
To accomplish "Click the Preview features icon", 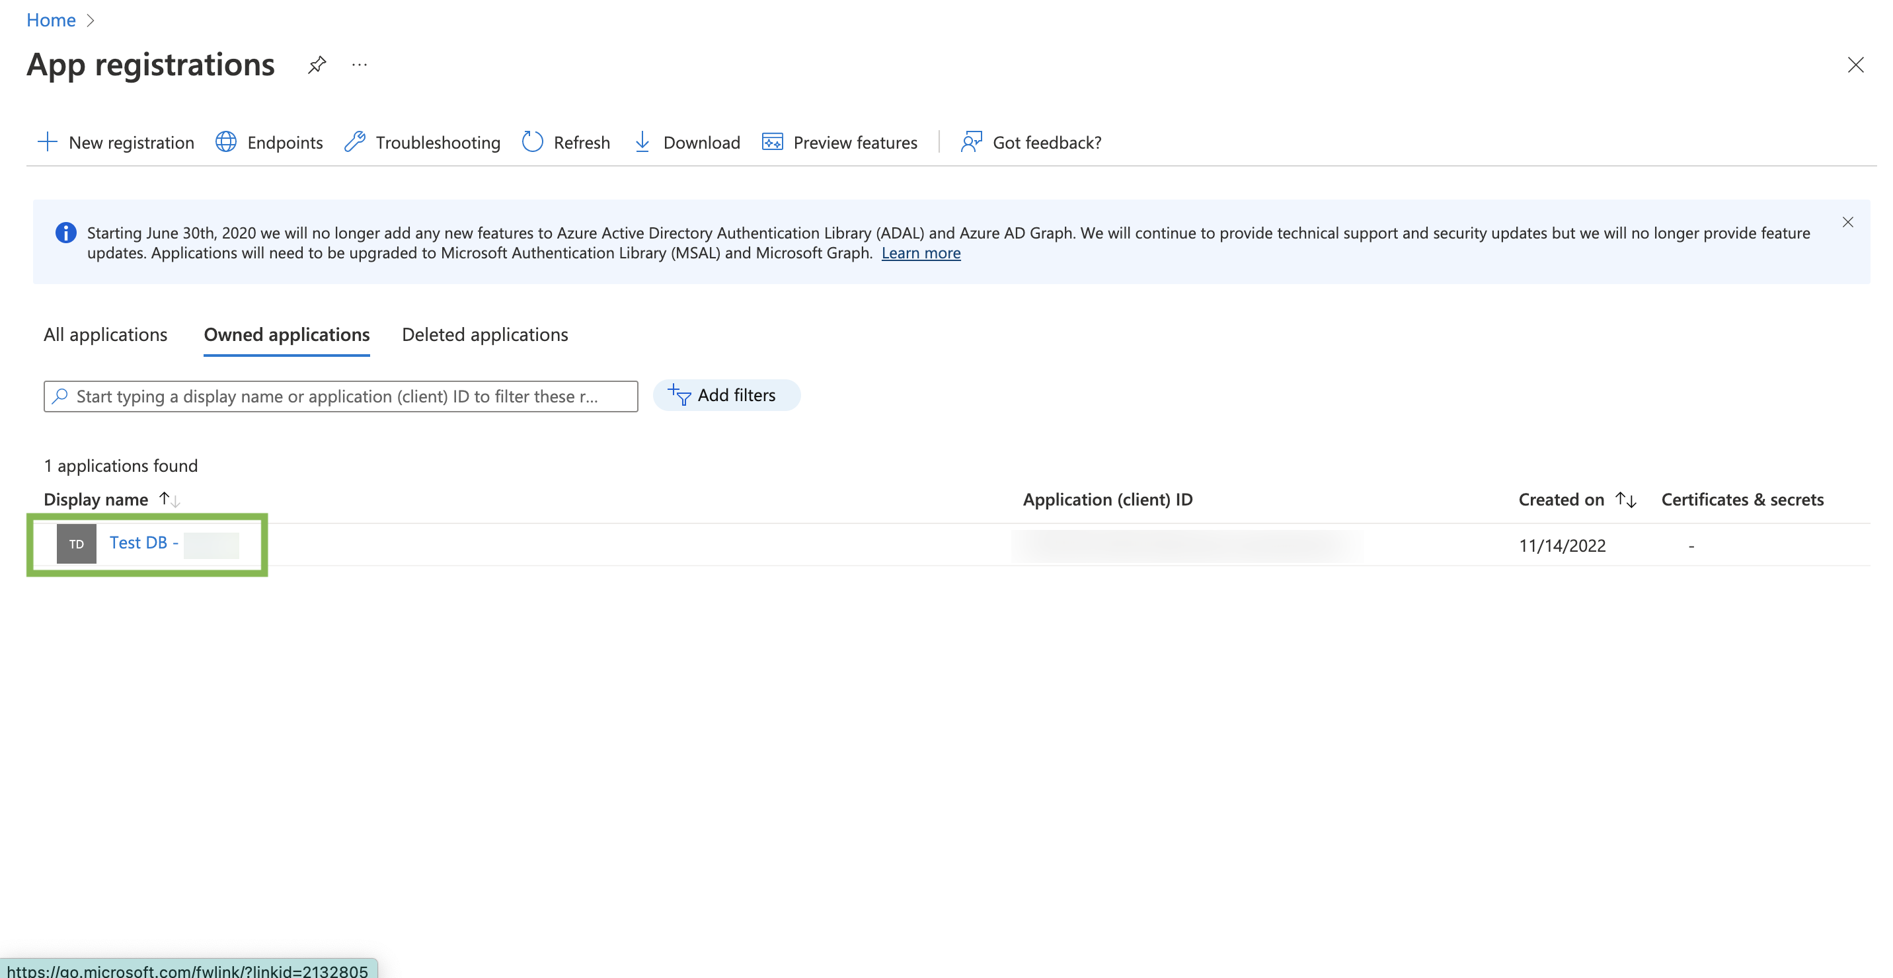I will point(773,142).
